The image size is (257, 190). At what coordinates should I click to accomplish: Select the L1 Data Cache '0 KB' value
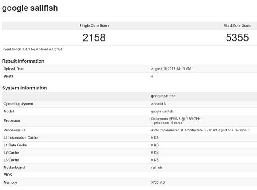point(155,145)
